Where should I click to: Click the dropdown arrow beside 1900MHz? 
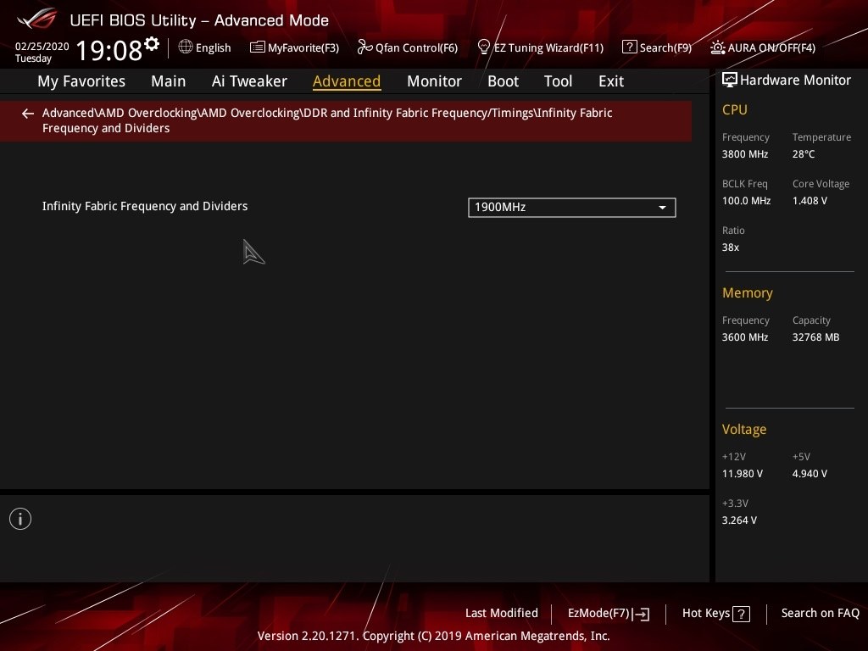click(662, 208)
